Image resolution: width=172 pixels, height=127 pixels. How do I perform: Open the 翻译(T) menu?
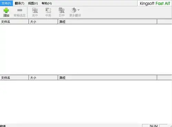tap(20, 3)
